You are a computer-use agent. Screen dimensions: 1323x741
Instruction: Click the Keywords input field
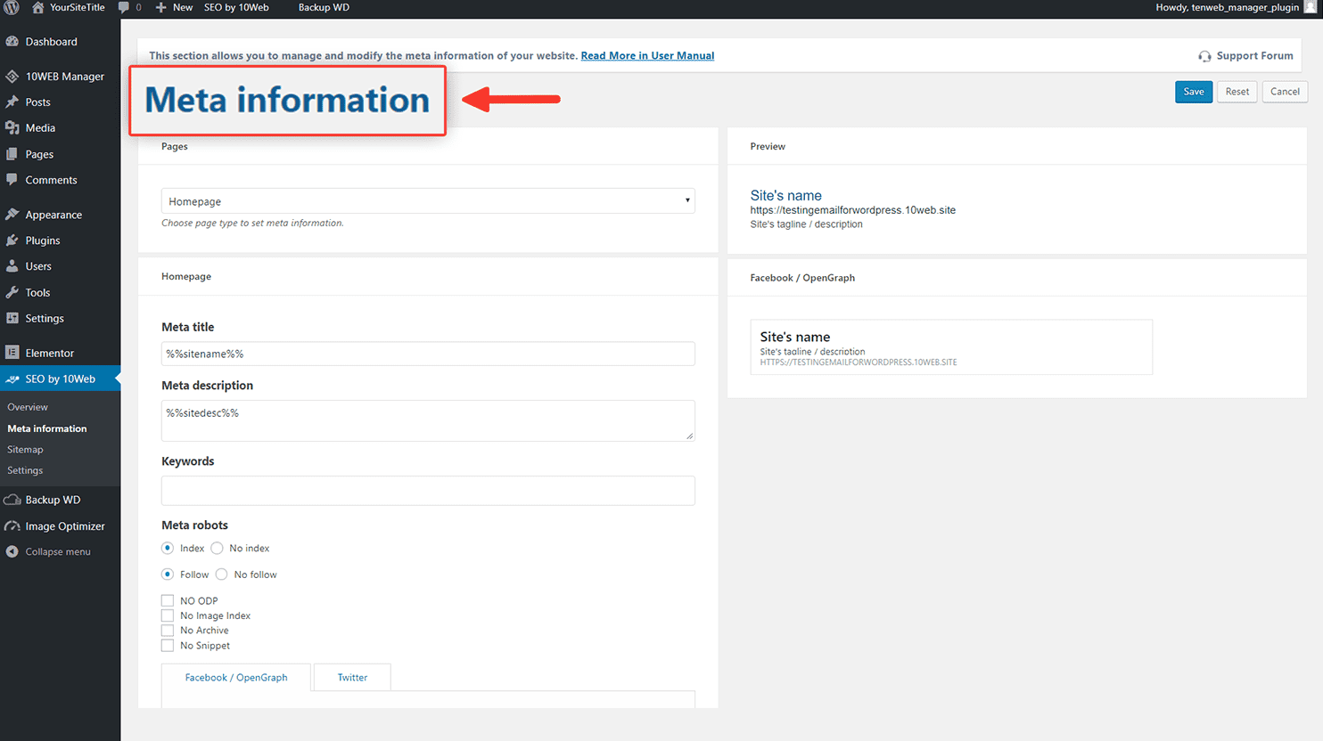(x=428, y=491)
